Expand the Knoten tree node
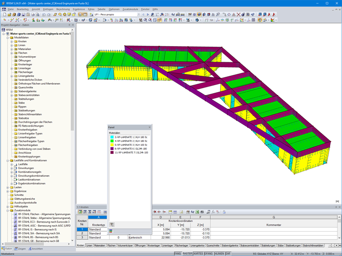The height and width of the screenshot is (256, 342). click(x=12, y=41)
